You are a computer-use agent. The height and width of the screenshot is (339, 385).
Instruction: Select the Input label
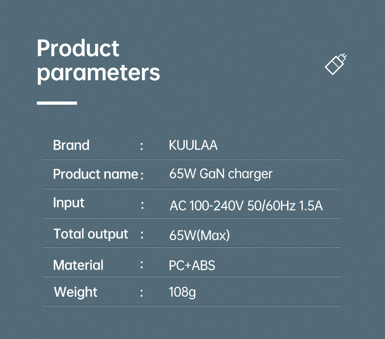coord(69,203)
